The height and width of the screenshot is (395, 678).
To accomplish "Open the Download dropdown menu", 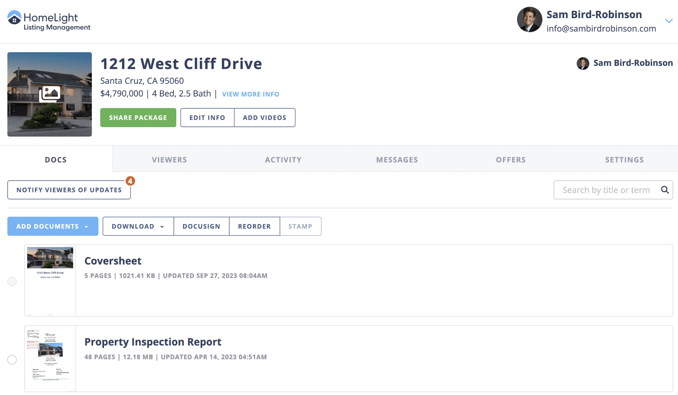I will (x=138, y=226).
